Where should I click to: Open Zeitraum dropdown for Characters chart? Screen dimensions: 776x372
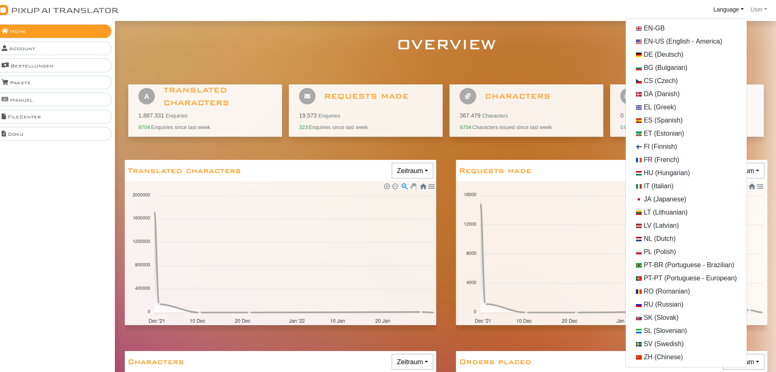tap(412, 362)
